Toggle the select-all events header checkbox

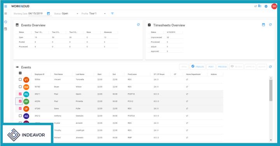click(20, 73)
